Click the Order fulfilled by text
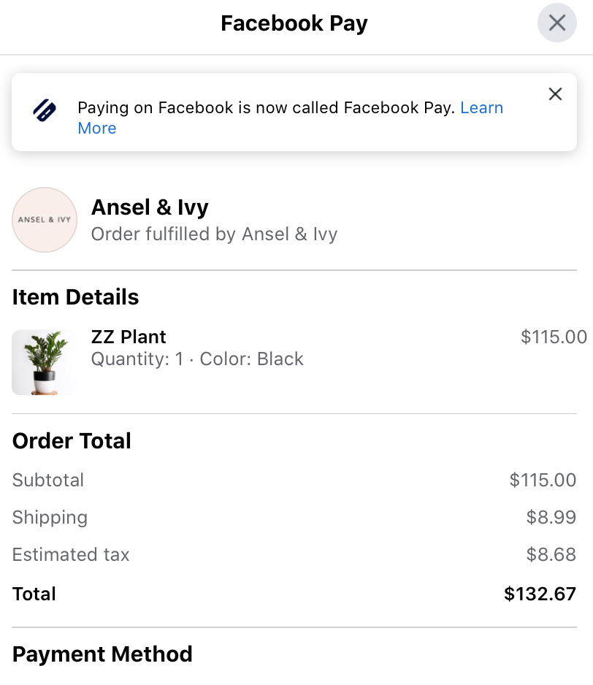The image size is (593, 685). point(214,234)
